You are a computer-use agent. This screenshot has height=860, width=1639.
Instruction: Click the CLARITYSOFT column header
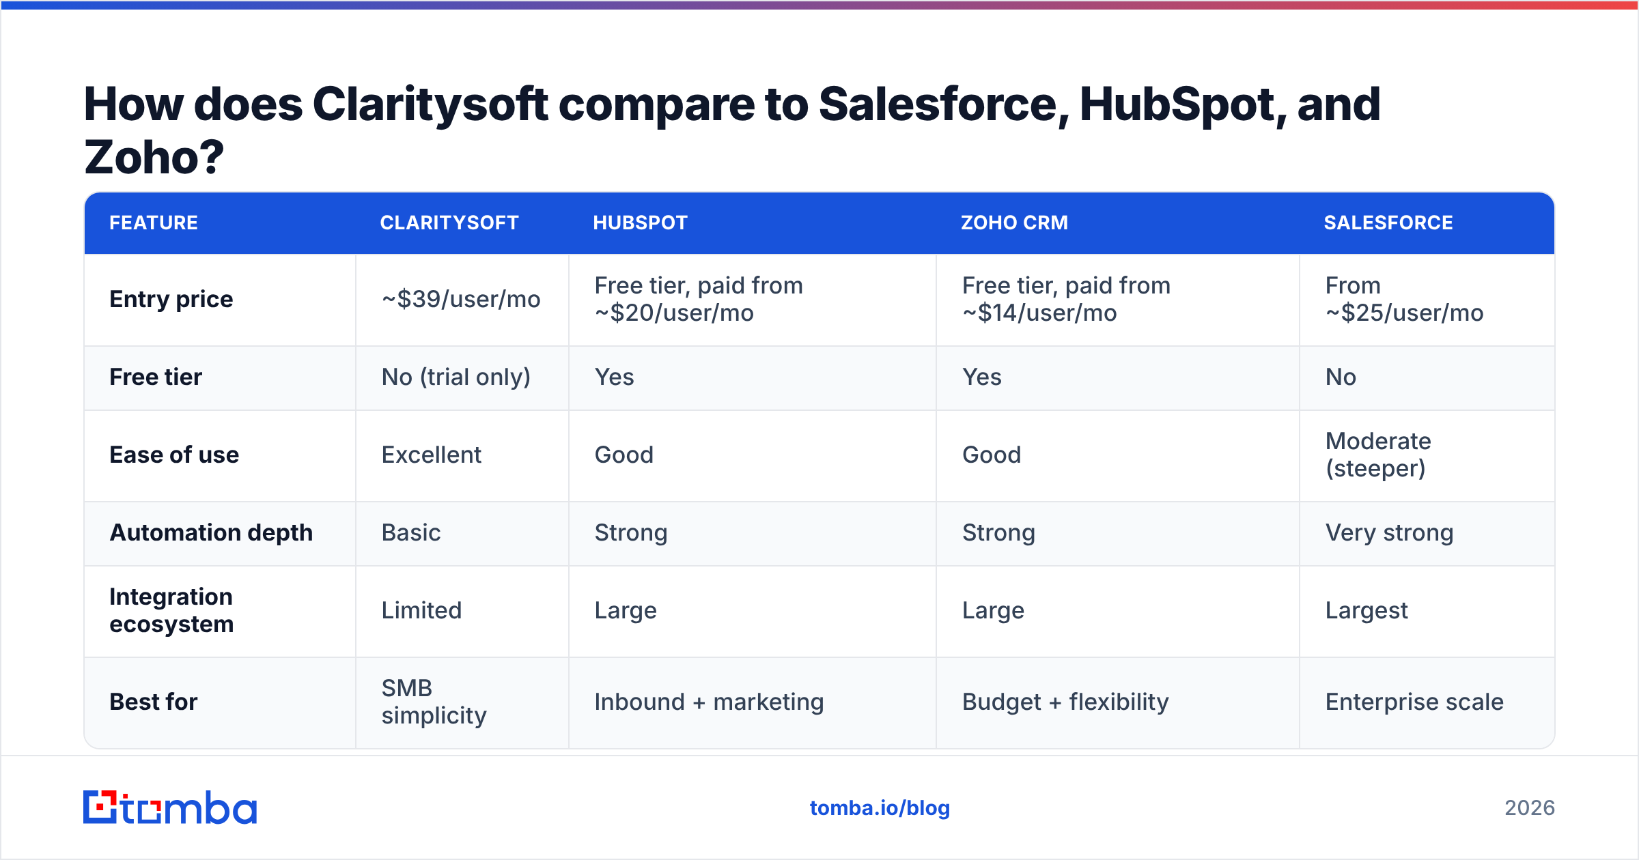pos(449,223)
